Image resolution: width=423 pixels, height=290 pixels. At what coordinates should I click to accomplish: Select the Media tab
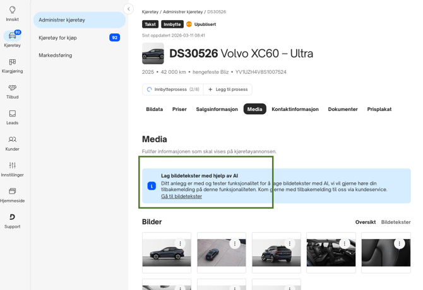click(x=254, y=109)
